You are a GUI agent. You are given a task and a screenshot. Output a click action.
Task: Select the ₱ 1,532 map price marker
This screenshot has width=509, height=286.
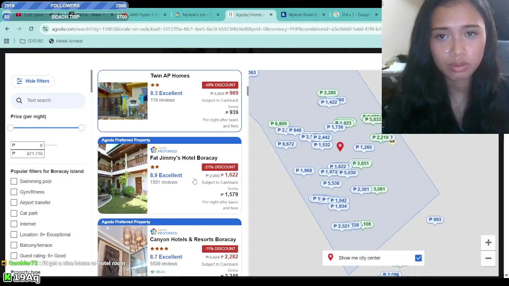[x=322, y=145]
